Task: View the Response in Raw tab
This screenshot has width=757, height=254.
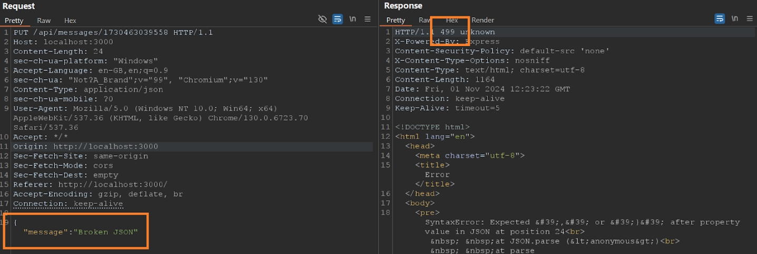Action: (x=425, y=20)
